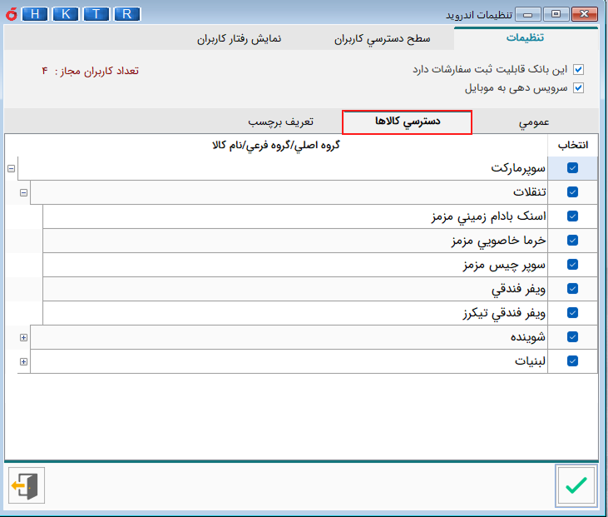Image resolution: width=608 pixels, height=517 pixels.
Task: Collapse the تنقلات subgroup
Action: tap(23, 192)
